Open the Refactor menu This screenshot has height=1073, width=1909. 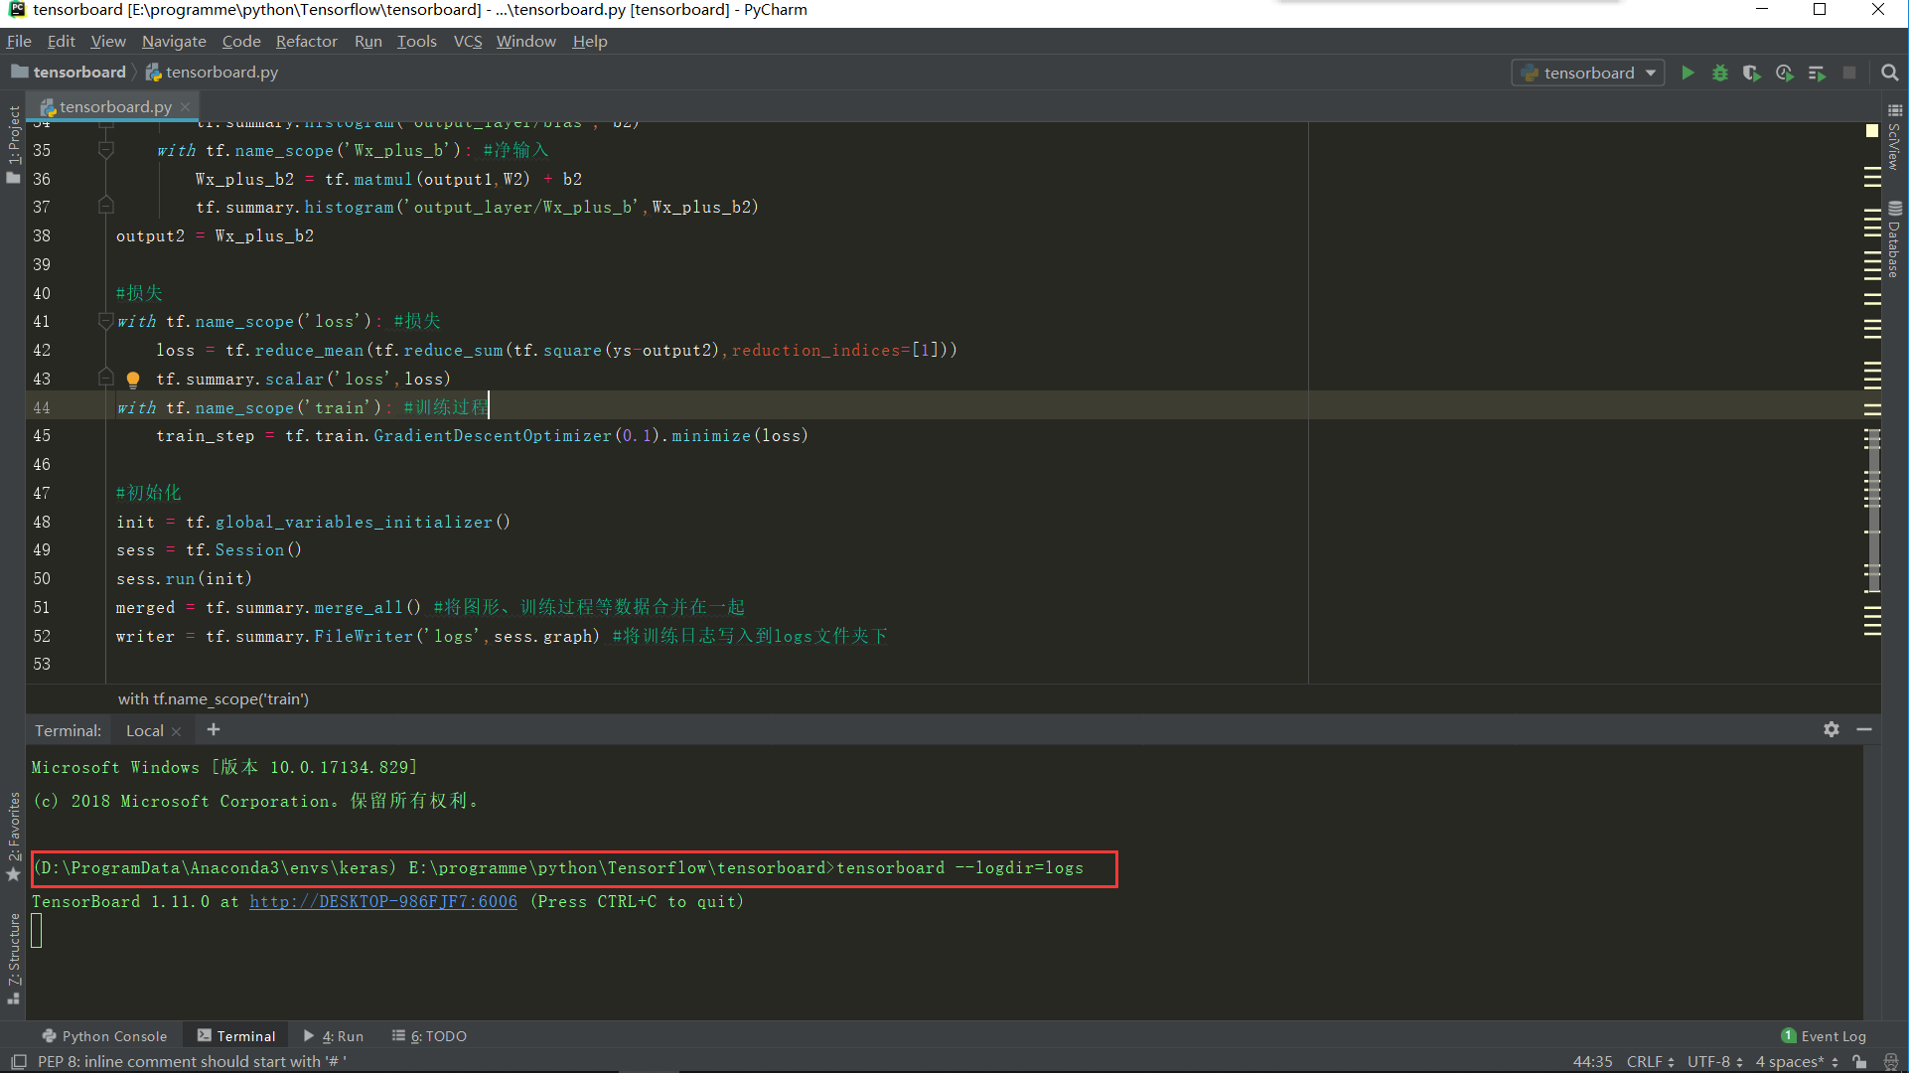point(306,41)
